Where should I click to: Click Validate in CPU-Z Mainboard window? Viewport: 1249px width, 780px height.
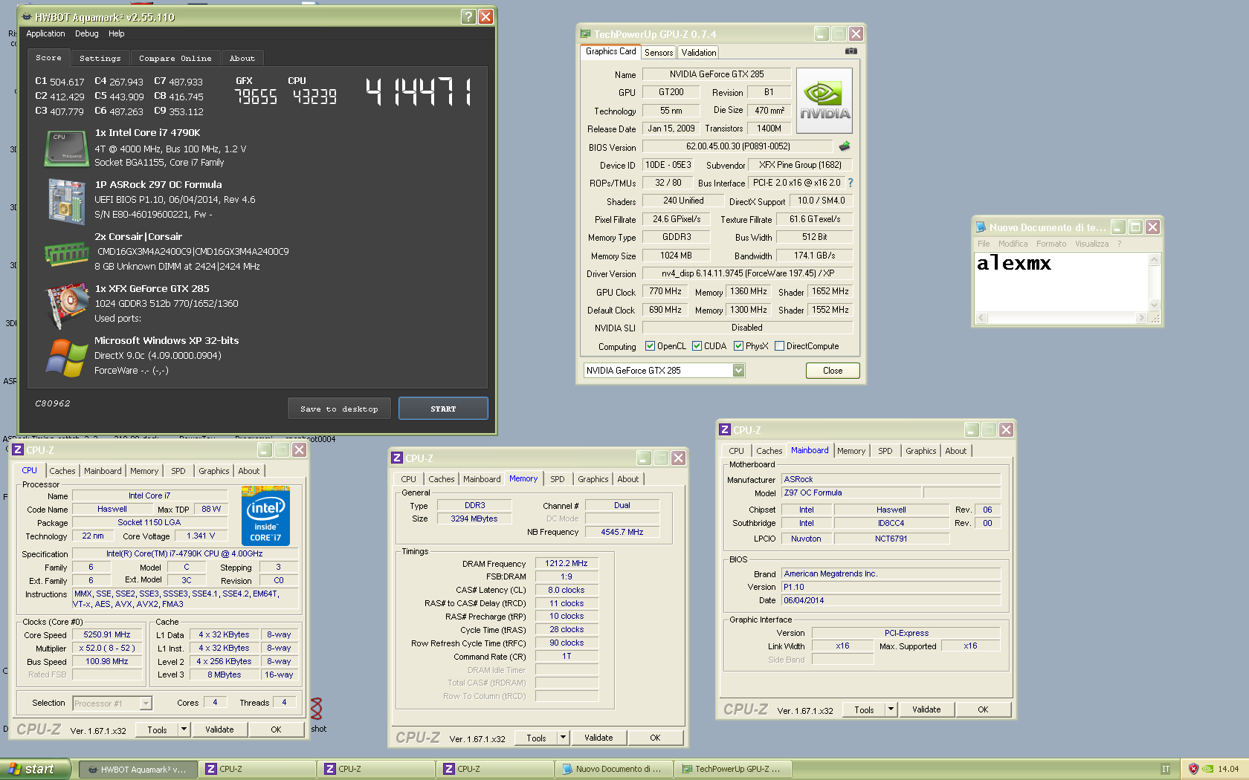tap(926, 709)
